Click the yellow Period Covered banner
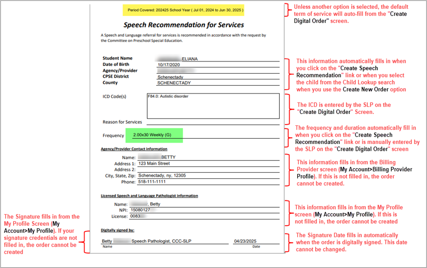Viewport: 427px width, 268px height. pos(185,10)
